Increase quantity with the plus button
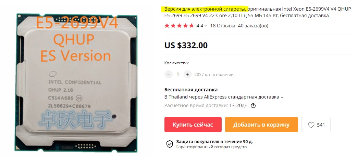Viewport: 358px width, 156px height. click(188, 74)
